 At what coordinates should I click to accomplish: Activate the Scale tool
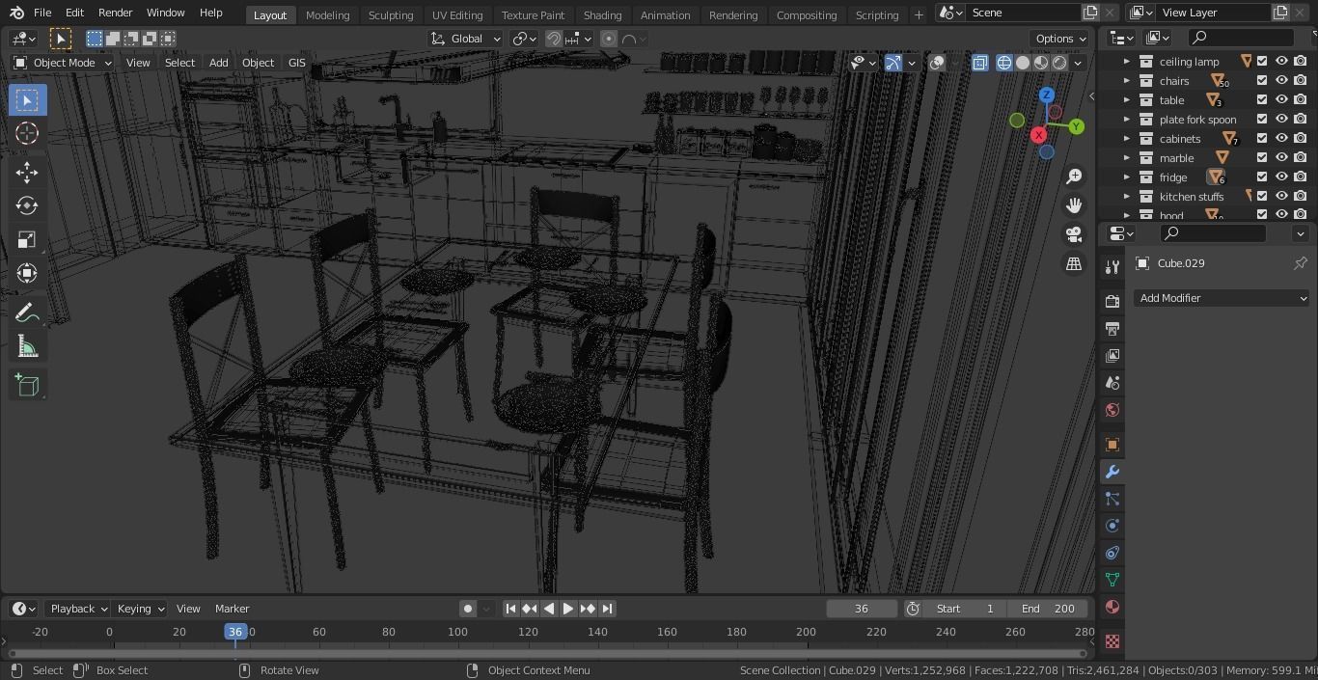tap(27, 239)
